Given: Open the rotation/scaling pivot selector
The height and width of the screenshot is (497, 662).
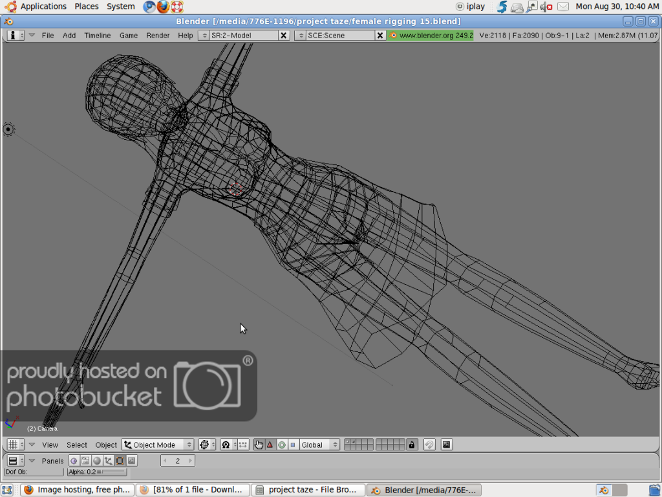Looking at the screenshot, I should [228, 445].
